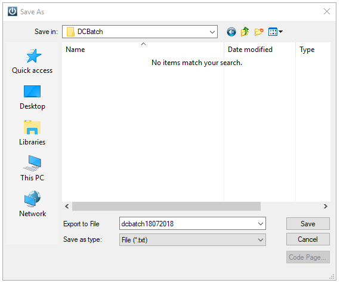Create a new folder
The height and width of the screenshot is (286, 340).
point(259,32)
